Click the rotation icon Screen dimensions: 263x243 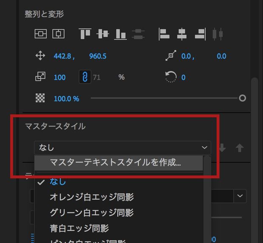[x=171, y=77]
